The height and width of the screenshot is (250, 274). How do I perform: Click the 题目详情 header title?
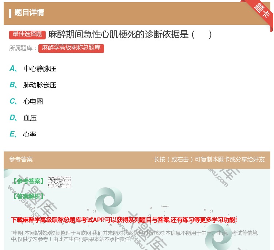[x=29, y=12]
